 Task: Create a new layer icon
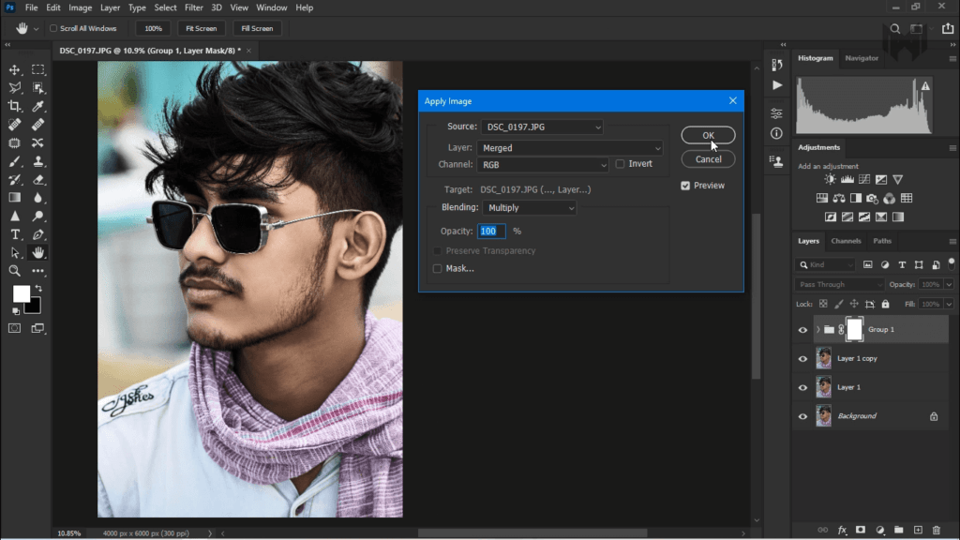918,530
